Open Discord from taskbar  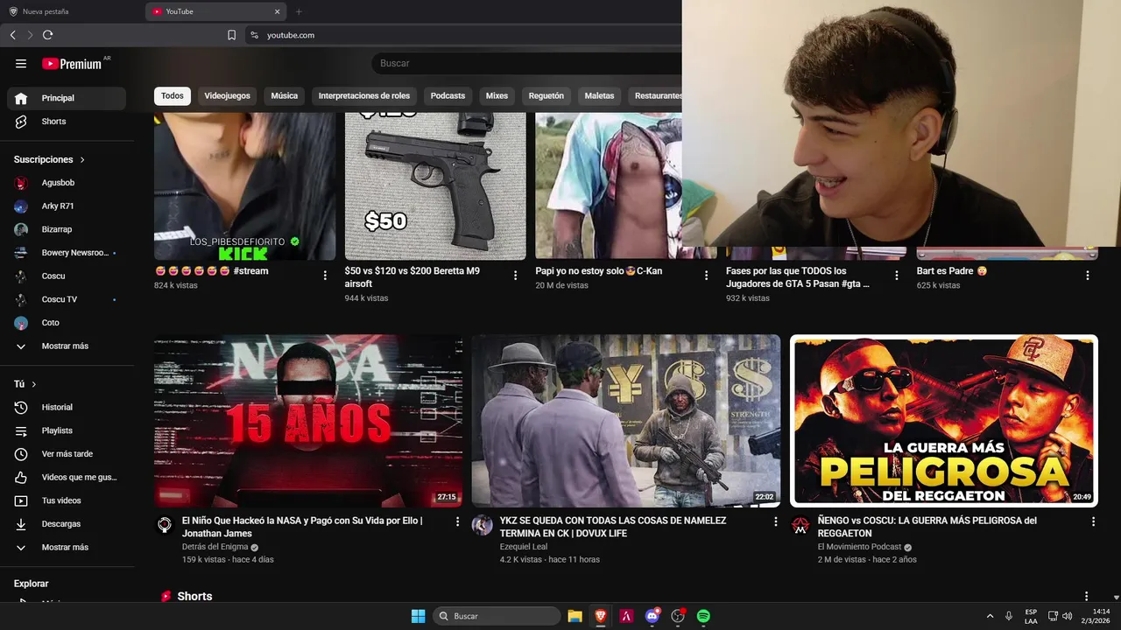[x=652, y=616]
